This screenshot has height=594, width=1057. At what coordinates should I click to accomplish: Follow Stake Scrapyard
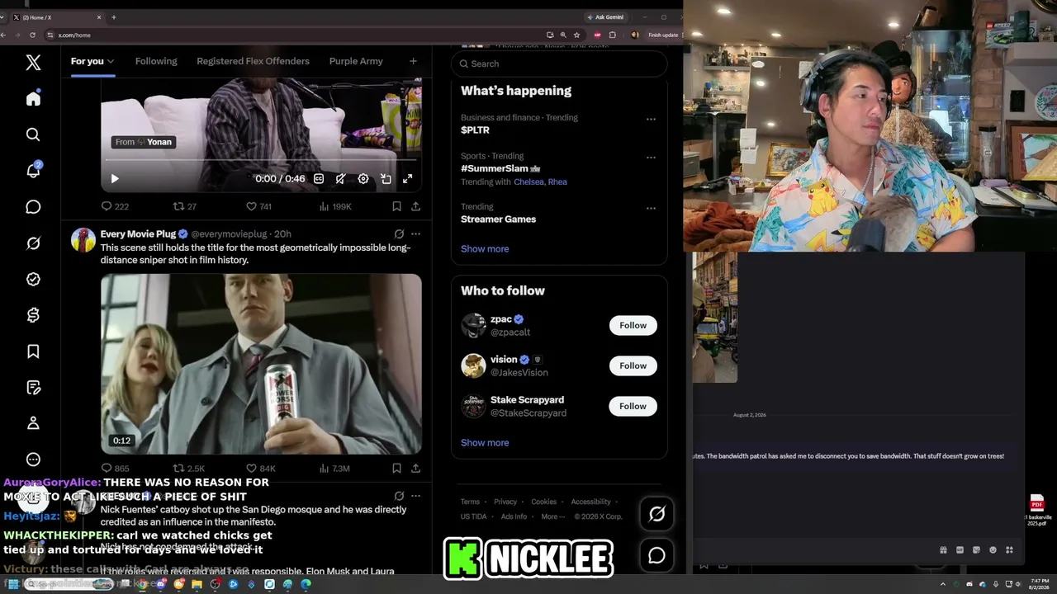[x=633, y=406]
